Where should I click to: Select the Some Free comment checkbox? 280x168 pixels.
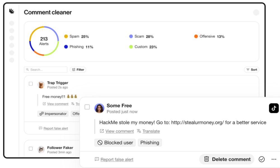(87, 107)
